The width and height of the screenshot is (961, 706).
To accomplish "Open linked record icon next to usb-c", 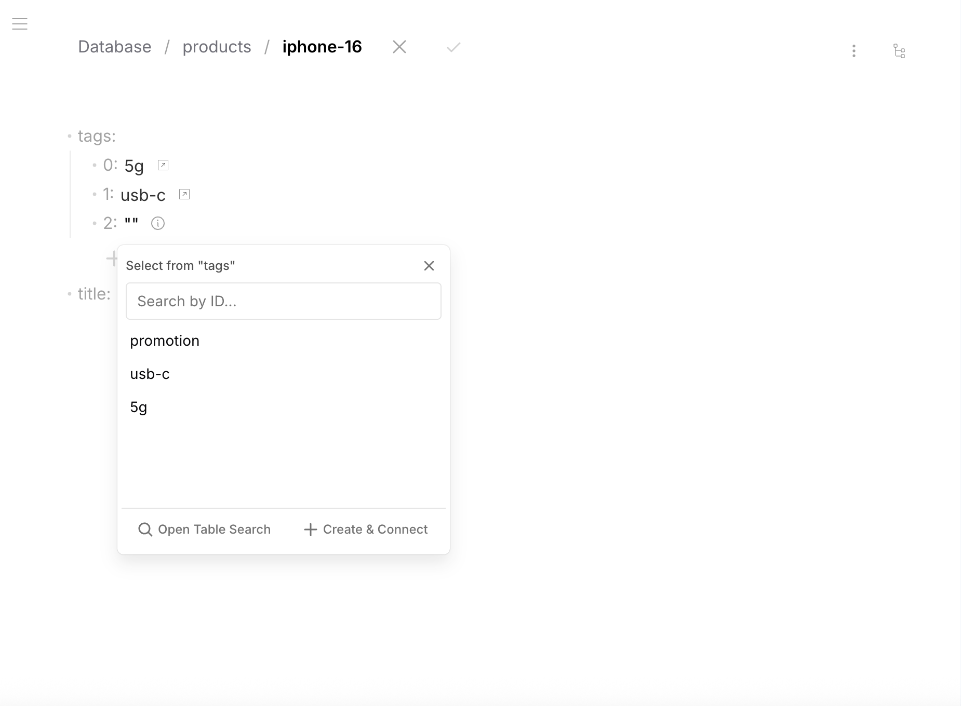I will (184, 195).
